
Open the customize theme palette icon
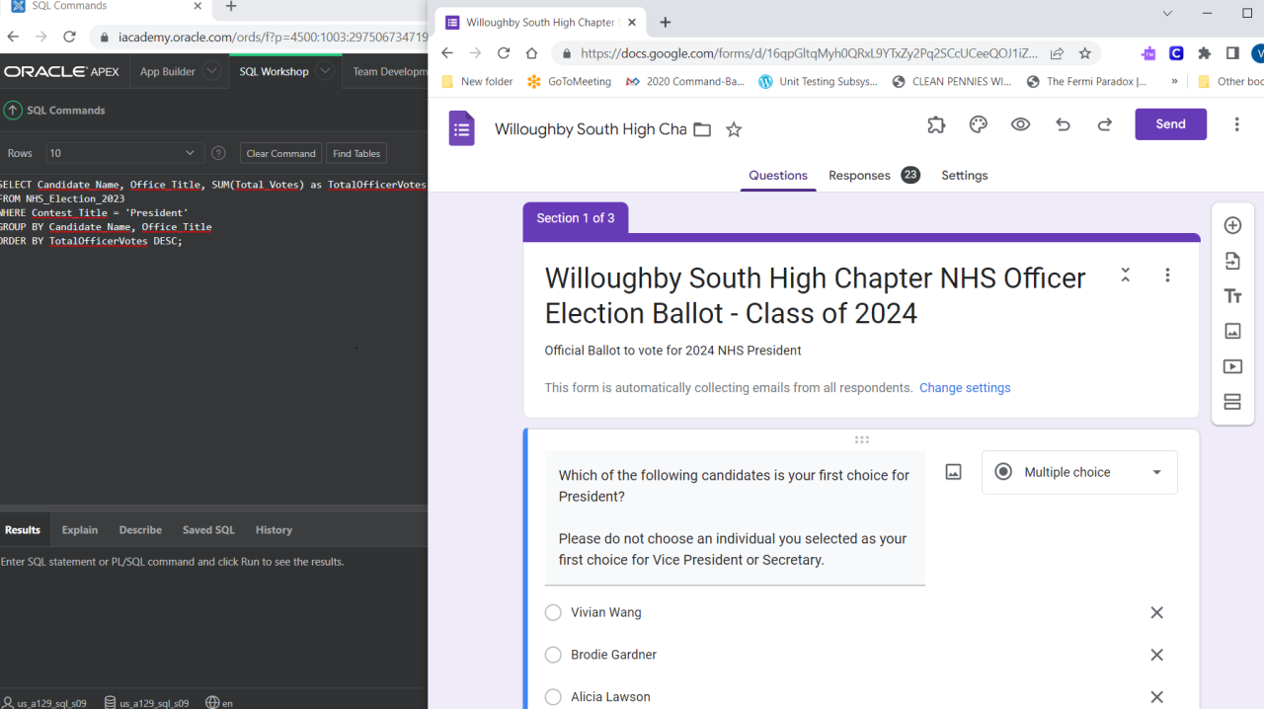click(x=979, y=124)
